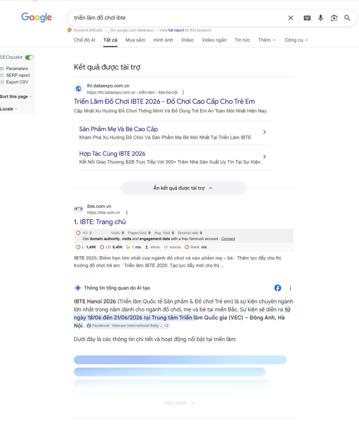This screenshot has height=429, width=359.
Task: Open arrow for Sản Phẩm Mẹ Và Bé Cao Cấp
Action: (264, 132)
